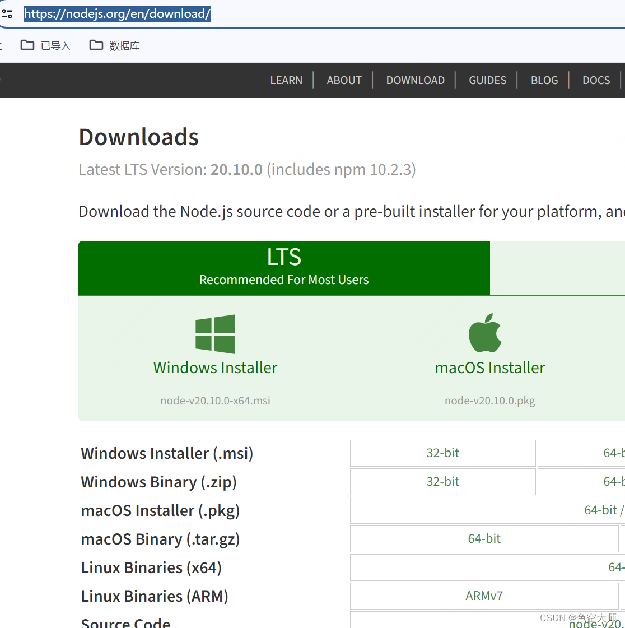The image size is (625, 628).
Task: Click node-v20.10.0-x64.msi file name
Action: [x=215, y=401]
